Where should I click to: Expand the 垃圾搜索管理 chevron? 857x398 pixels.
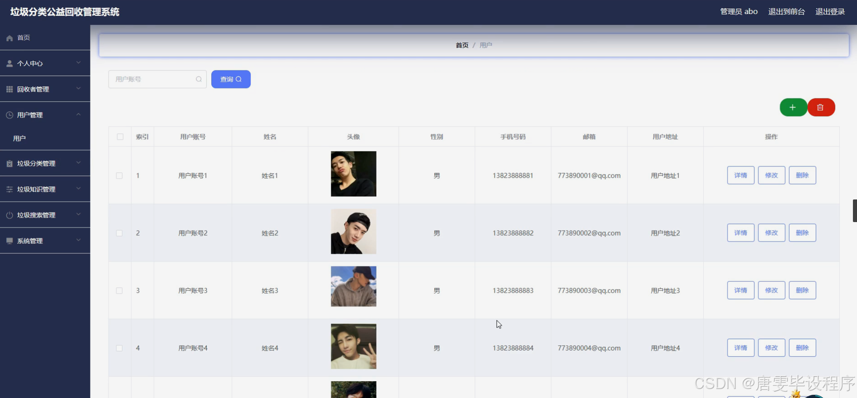(78, 214)
